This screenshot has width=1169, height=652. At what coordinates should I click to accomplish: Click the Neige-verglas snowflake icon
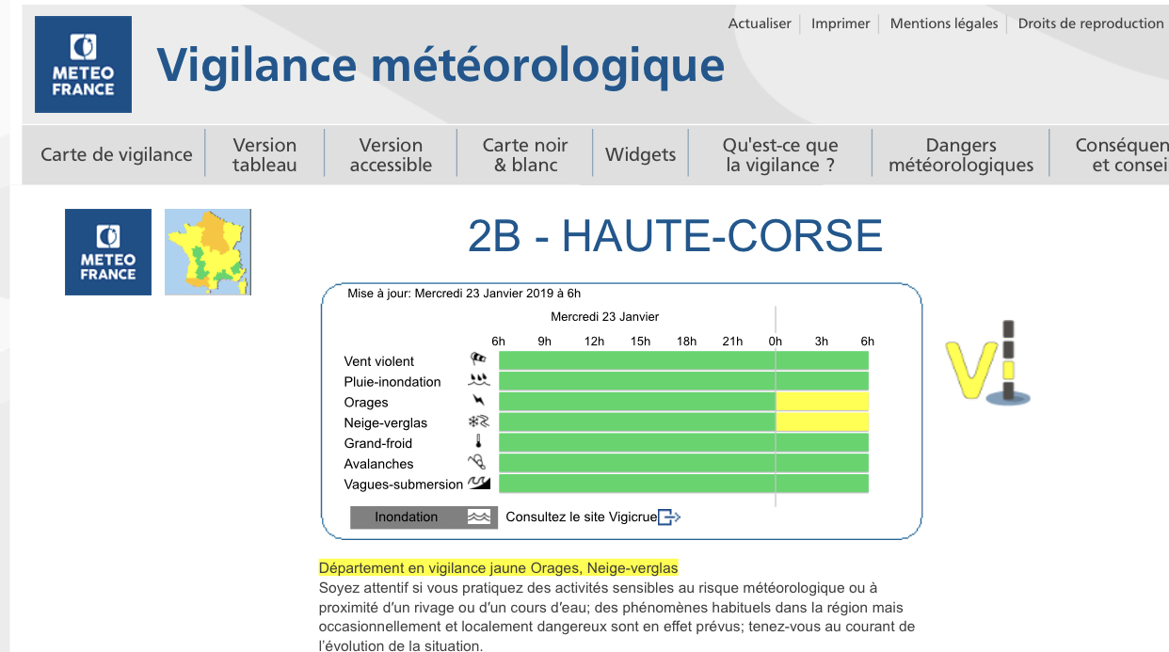[x=479, y=422]
